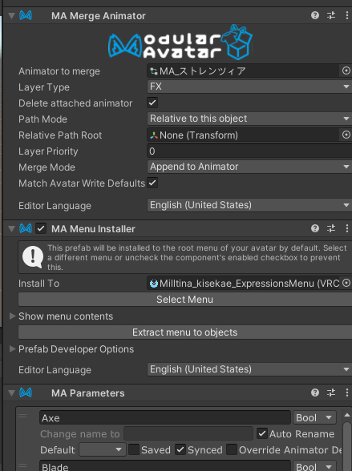Open help for MA Merge Animator
Image resolution: width=352 pixels, height=471 pixels.
pos(315,15)
